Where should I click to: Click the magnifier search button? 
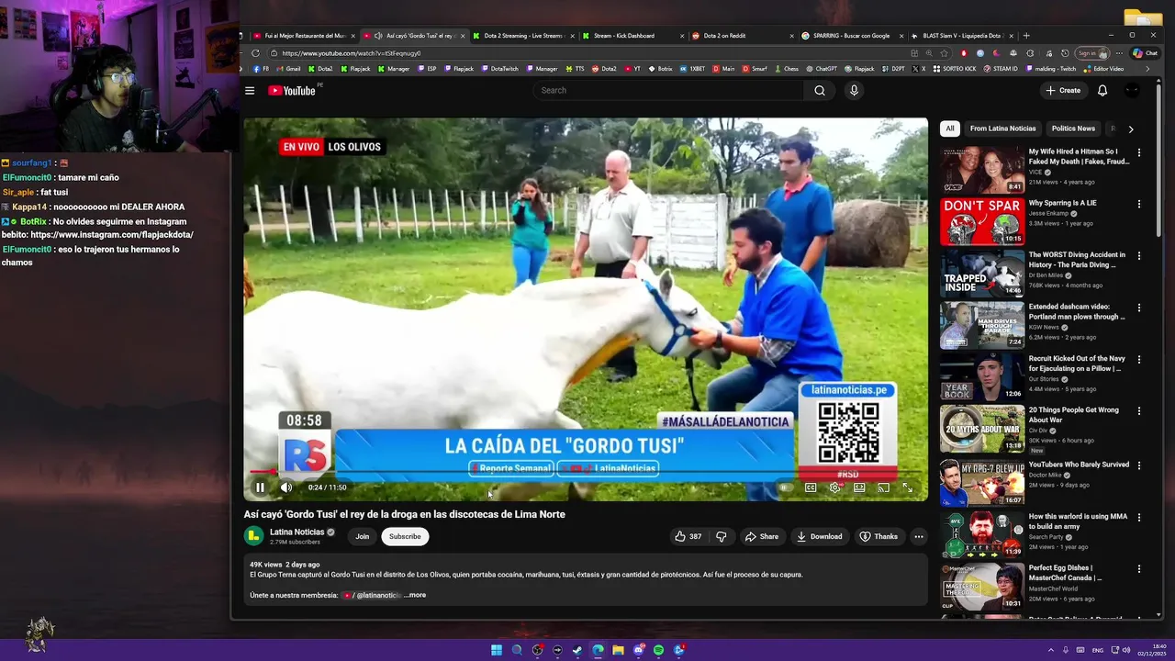(820, 90)
